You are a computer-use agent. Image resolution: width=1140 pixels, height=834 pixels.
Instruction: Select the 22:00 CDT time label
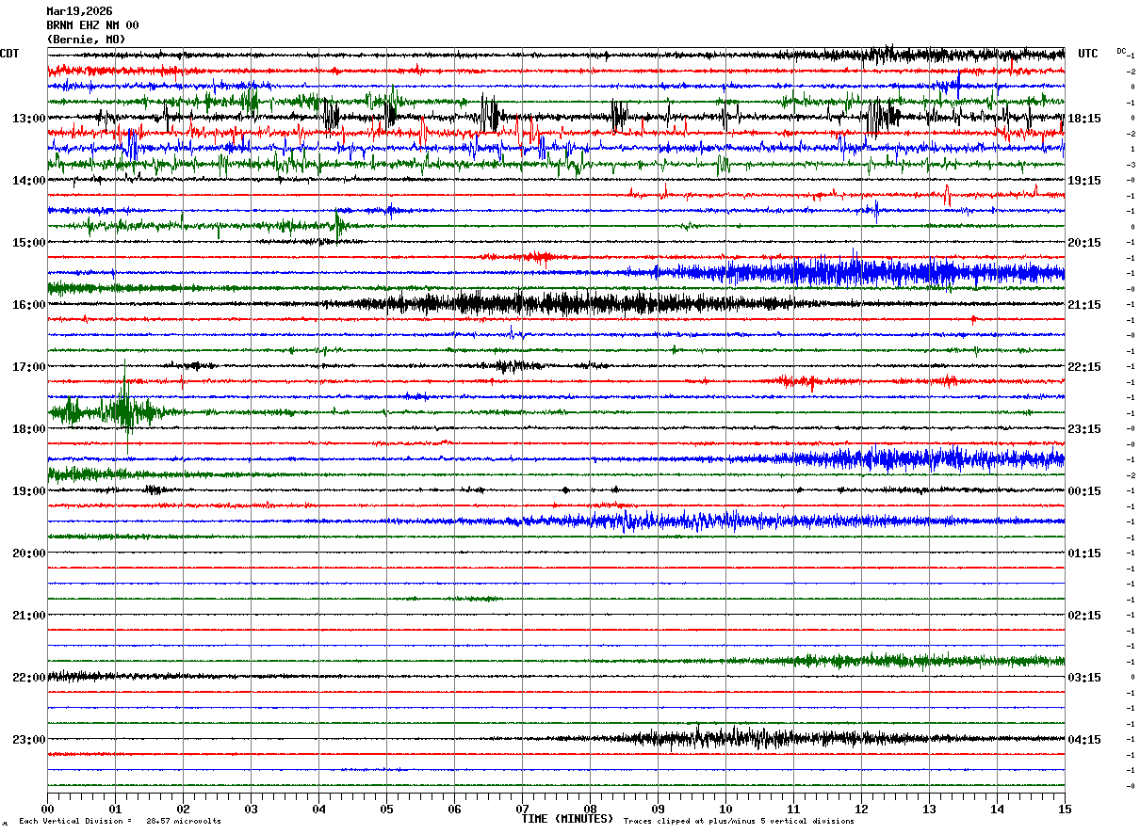tap(28, 678)
